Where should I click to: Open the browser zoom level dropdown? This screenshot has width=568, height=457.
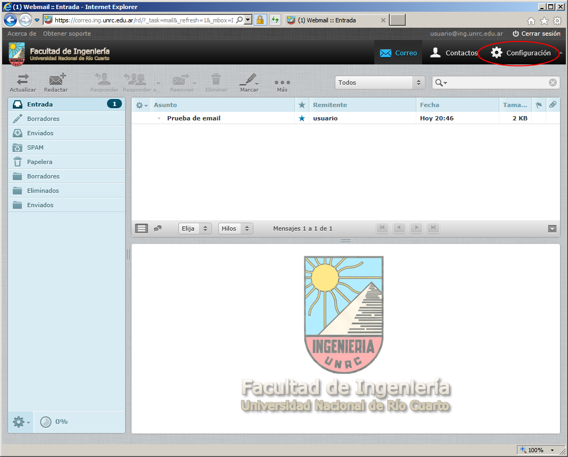pyautogui.click(x=553, y=450)
